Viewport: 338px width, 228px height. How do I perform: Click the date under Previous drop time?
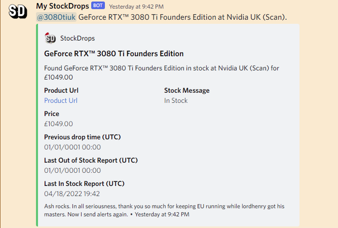pos(72,147)
